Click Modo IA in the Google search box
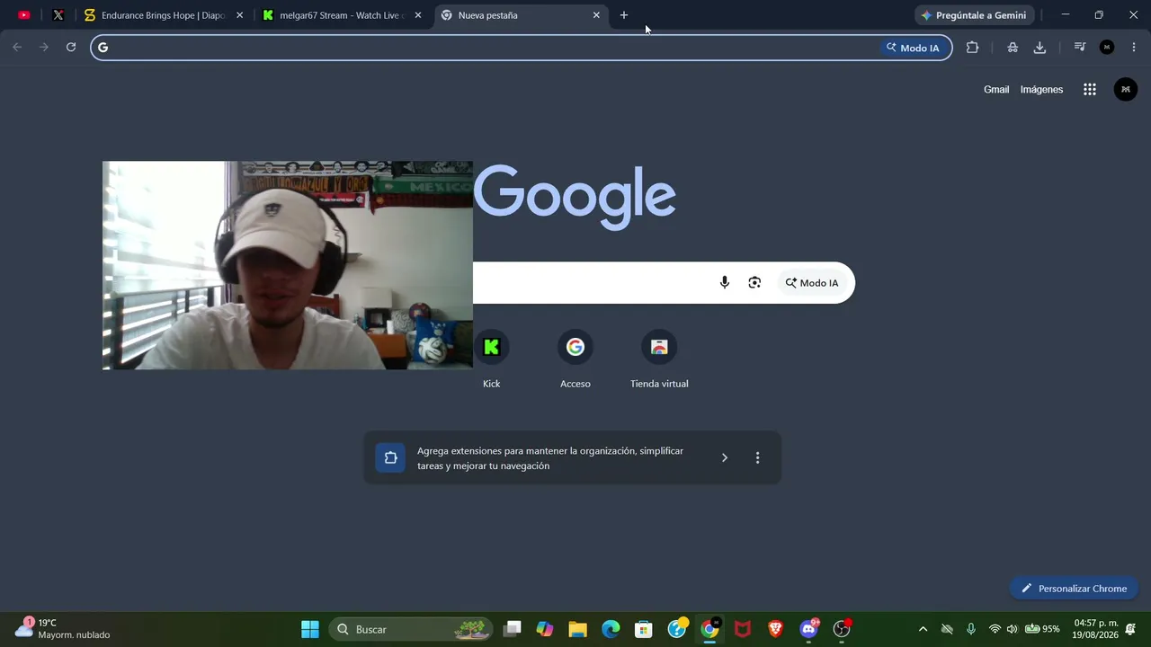 [812, 283]
